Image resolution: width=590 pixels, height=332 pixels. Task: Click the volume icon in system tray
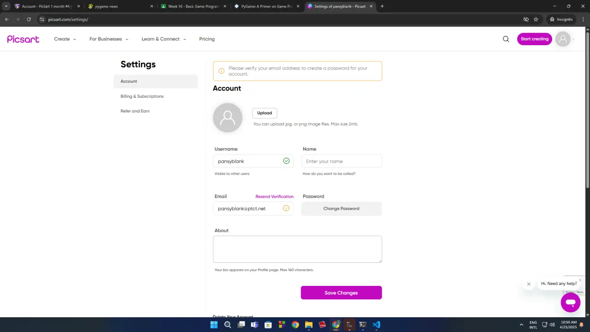click(552, 325)
